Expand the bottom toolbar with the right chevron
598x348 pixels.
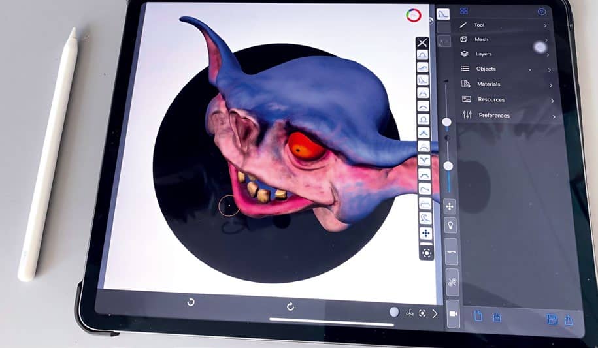point(435,313)
